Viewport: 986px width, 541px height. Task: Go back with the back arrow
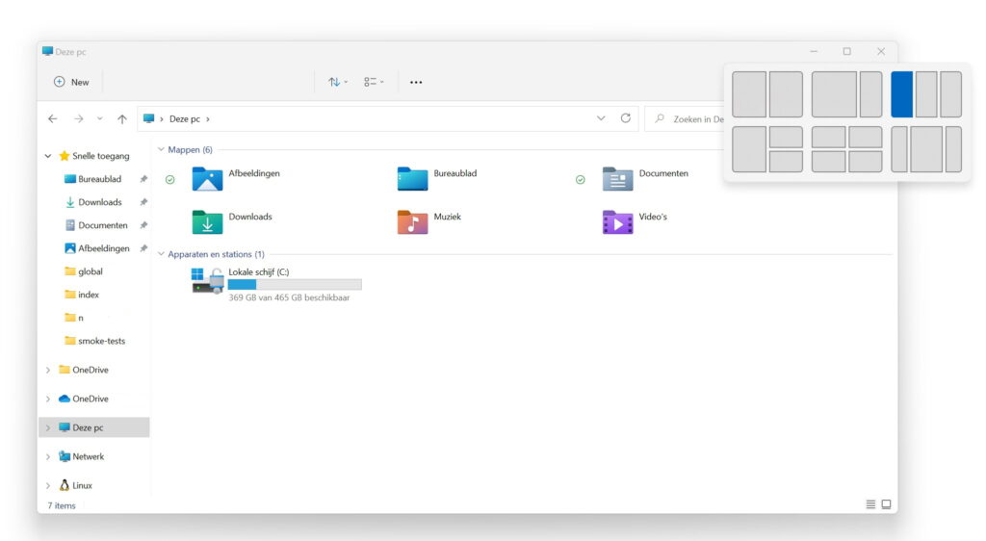click(53, 118)
